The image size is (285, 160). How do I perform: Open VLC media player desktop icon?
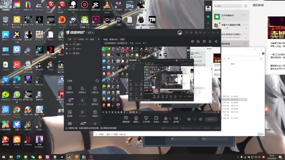107,7
